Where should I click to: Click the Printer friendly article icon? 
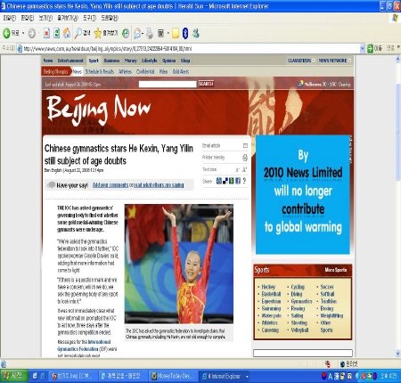[x=245, y=158]
